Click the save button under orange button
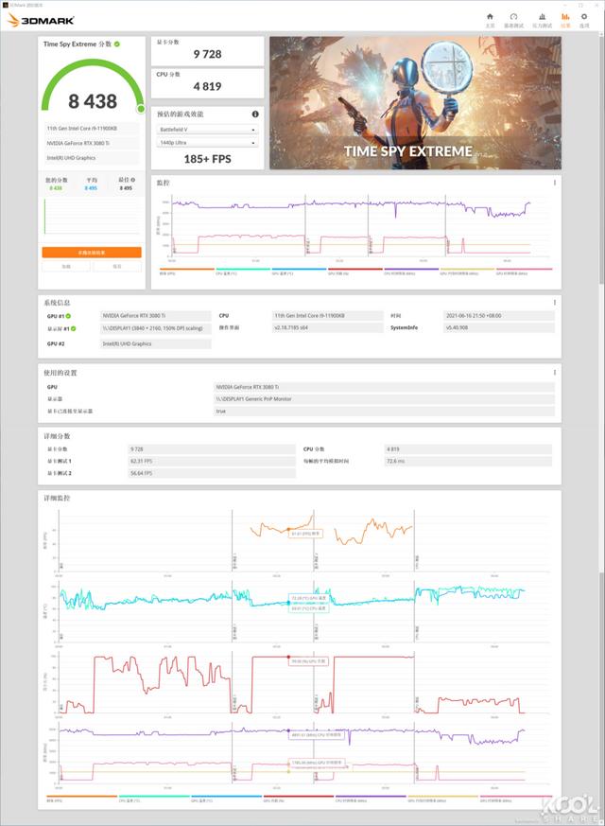605x826 pixels. pyautogui.click(x=117, y=267)
